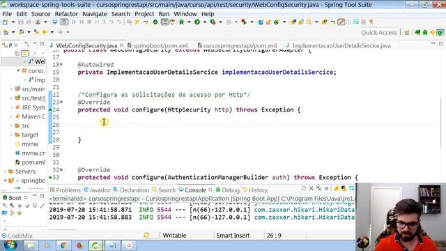Open the Javadoc view tab
446x251 pixels.
click(98, 190)
